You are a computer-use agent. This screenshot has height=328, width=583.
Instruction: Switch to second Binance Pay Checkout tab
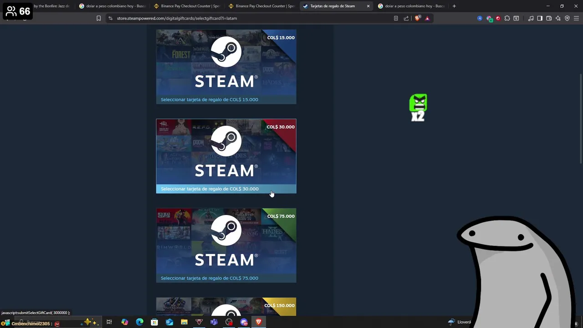coord(261,6)
